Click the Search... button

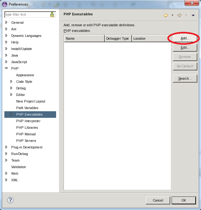(185, 78)
